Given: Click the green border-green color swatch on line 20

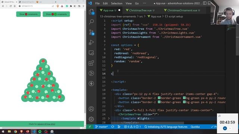Looking at the screenshot, I should [159, 98].
